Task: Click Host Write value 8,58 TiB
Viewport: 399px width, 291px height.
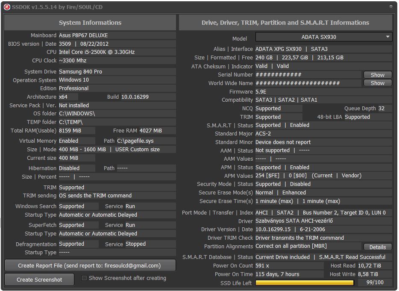Action: point(368,274)
